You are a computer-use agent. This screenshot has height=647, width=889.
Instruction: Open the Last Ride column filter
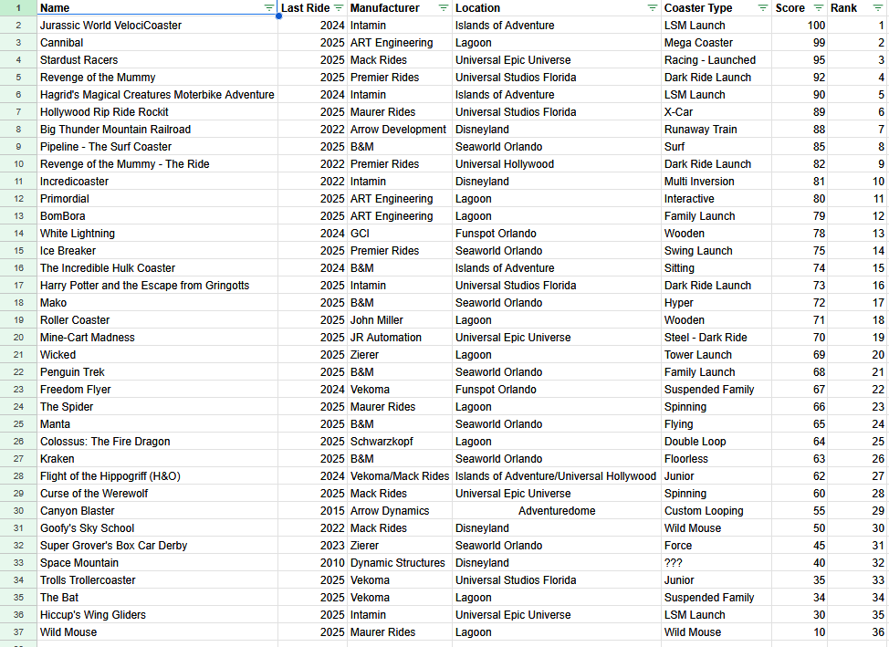click(339, 8)
